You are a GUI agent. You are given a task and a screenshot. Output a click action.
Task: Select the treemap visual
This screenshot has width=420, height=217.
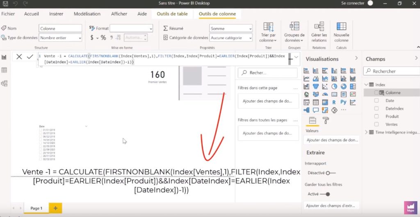coord(353,87)
